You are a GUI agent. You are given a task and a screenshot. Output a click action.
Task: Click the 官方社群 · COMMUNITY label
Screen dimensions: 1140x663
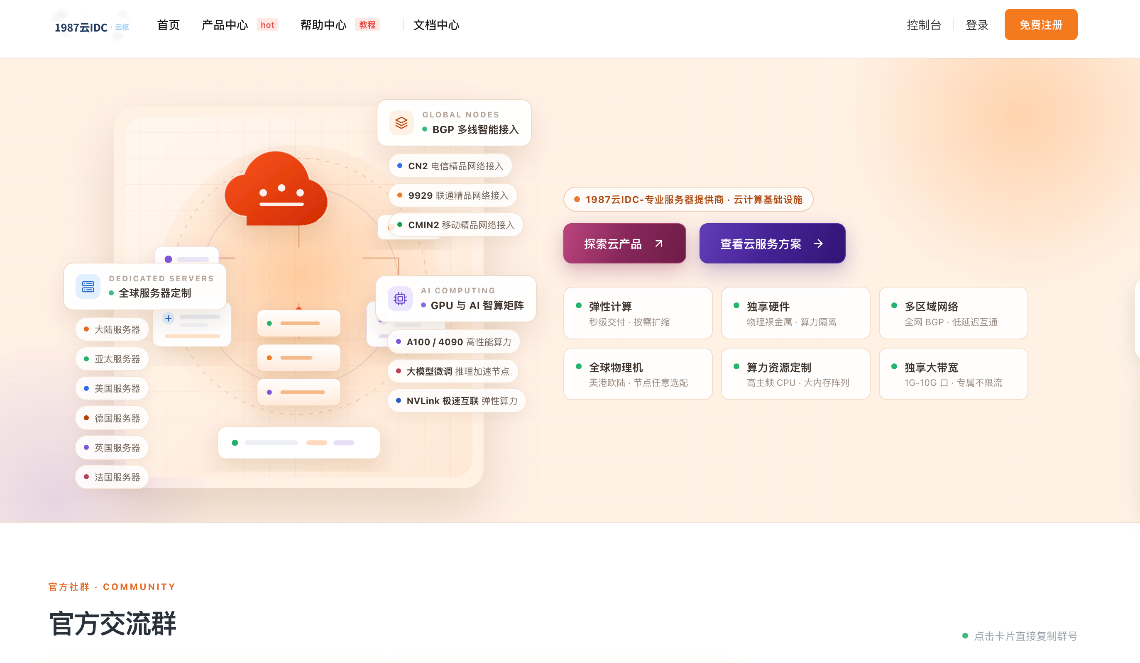[x=112, y=587]
